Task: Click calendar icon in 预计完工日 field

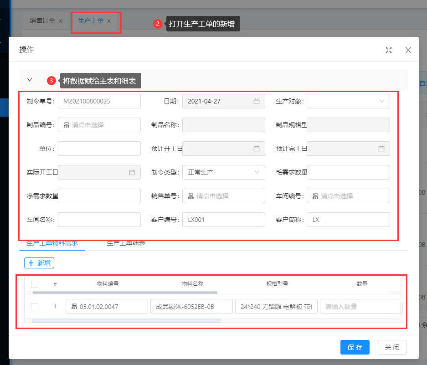Action: pos(381,149)
